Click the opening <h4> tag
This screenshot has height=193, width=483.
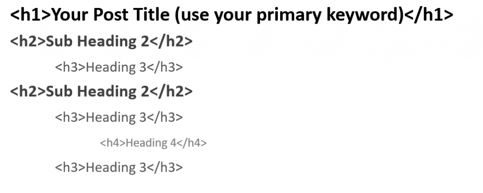(x=113, y=143)
